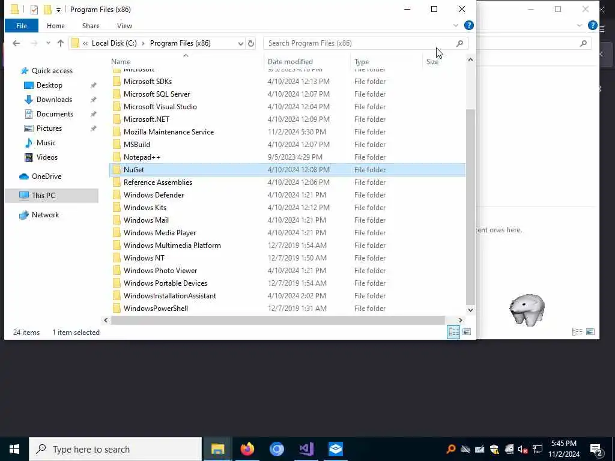Screen dimensions: 615x461
Task: Click the Notepad++ folder icon
Action: pyautogui.click(x=117, y=157)
